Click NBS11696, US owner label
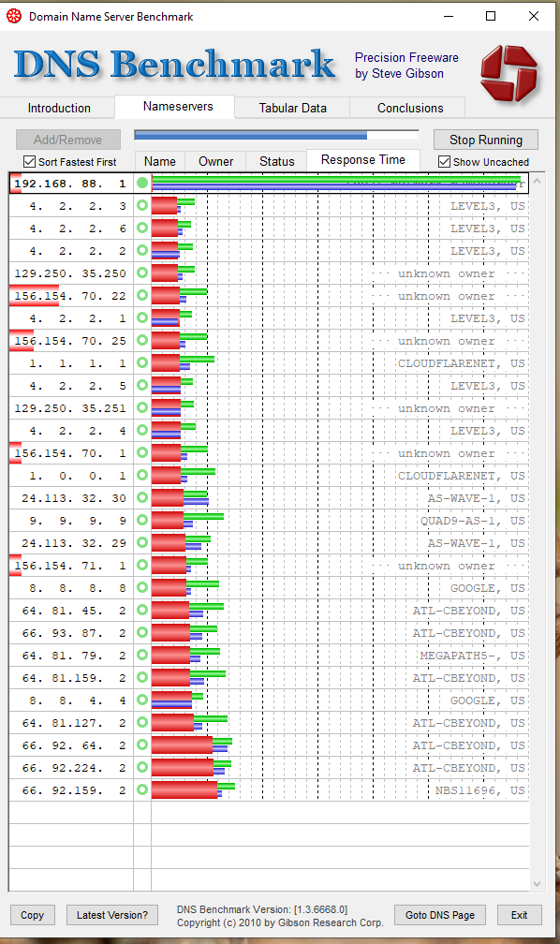This screenshot has width=560, height=944. click(479, 790)
